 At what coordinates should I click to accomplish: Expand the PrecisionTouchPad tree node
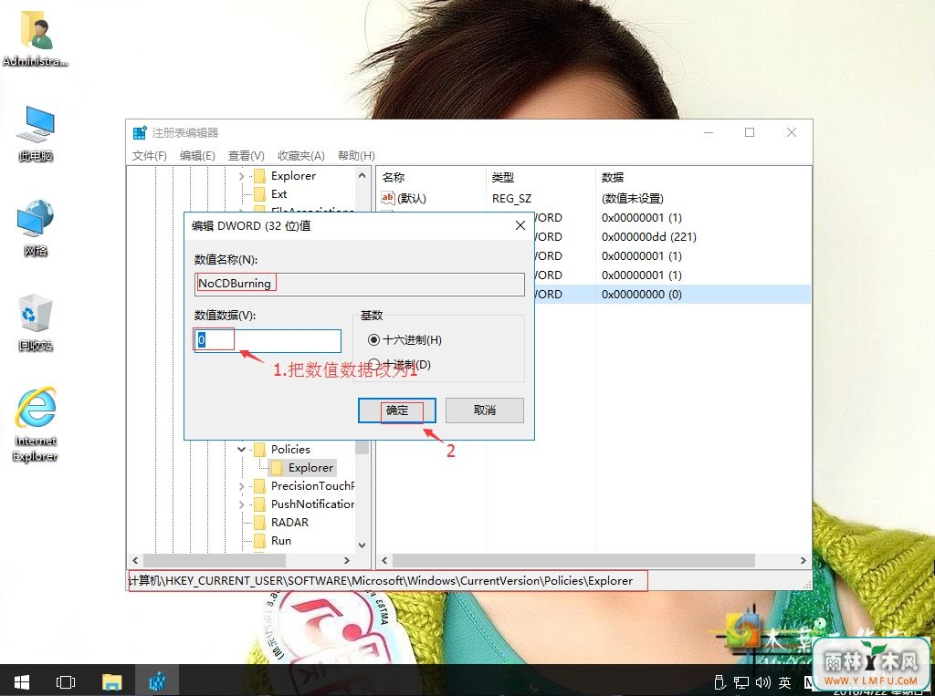click(x=241, y=486)
